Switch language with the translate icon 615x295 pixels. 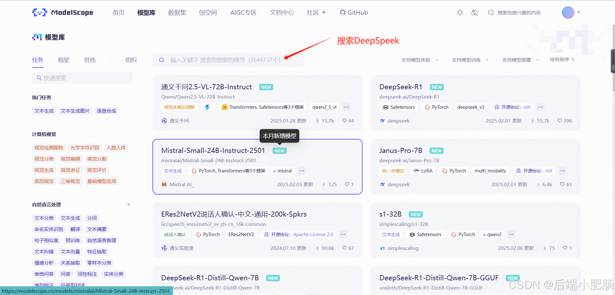click(x=475, y=12)
